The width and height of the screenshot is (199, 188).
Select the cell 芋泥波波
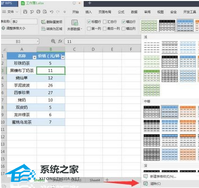pyautogui.click(x=21, y=85)
